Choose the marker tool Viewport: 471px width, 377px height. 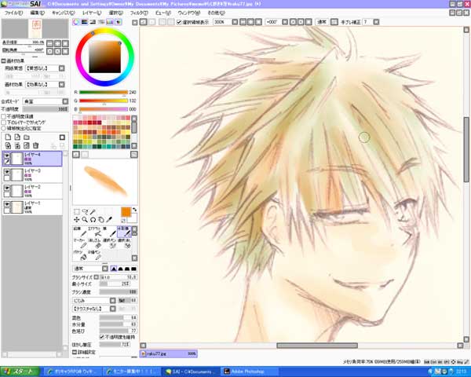point(80,243)
